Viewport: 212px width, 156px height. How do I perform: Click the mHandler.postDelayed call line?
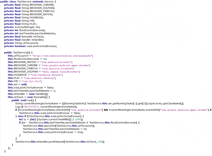pos(59,141)
